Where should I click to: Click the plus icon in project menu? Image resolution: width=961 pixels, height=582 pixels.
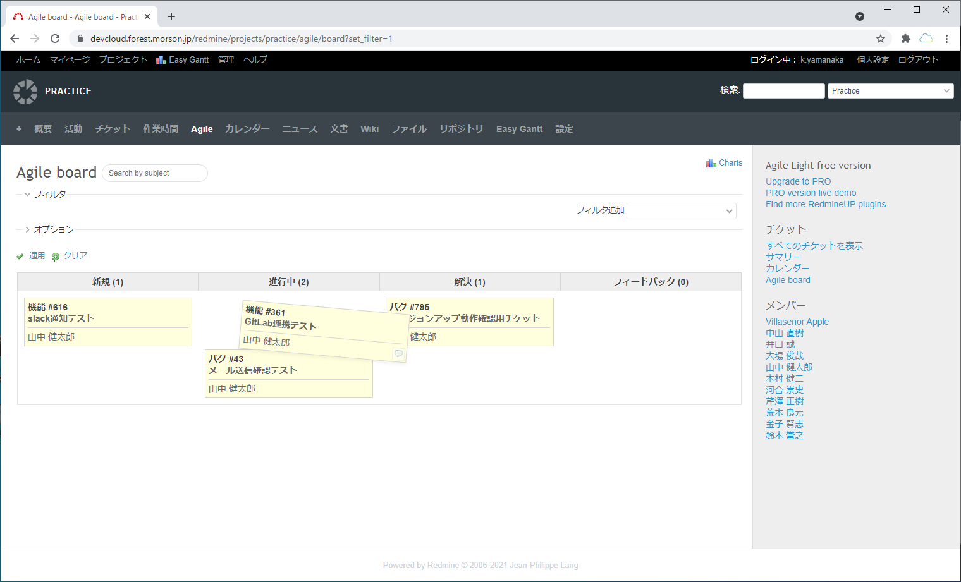[x=19, y=129]
